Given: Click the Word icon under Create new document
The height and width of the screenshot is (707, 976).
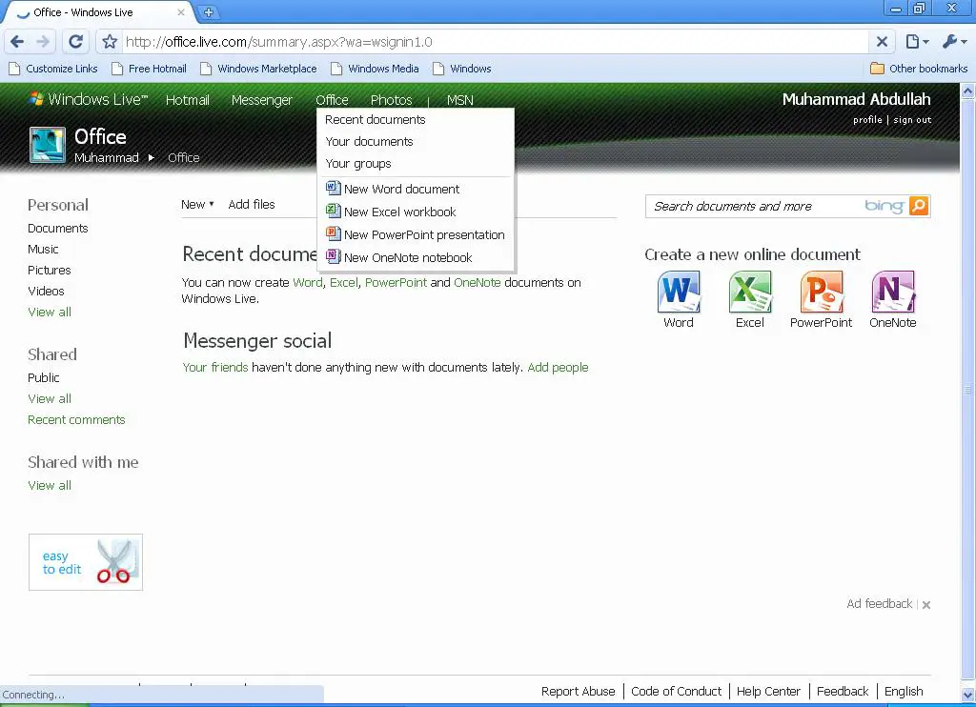Looking at the screenshot, I should 679,293.
